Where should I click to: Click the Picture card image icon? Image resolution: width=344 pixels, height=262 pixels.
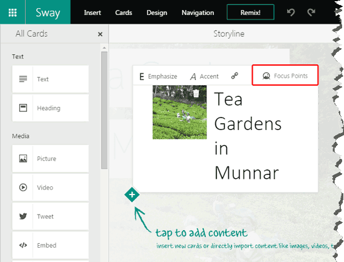pyautogui.click(x=23, y=158)
